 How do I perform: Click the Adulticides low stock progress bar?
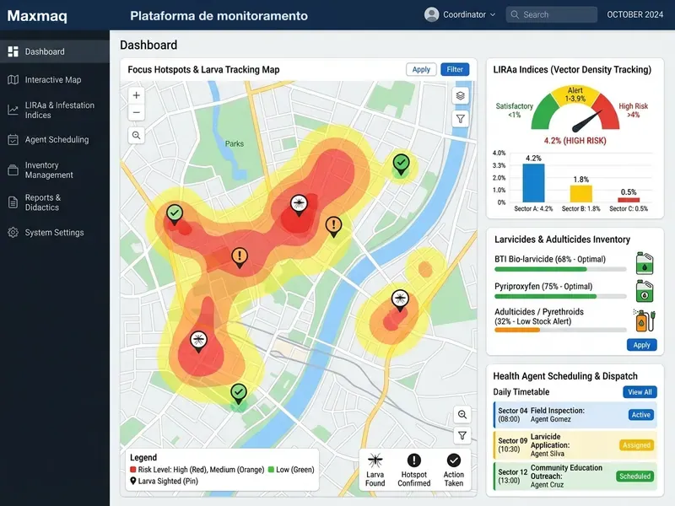point(560,330)
